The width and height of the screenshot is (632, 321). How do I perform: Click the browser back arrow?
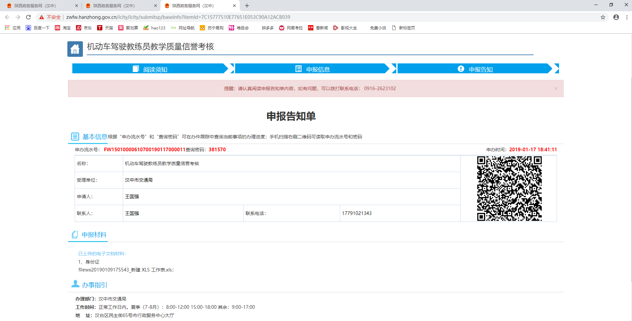7,17
